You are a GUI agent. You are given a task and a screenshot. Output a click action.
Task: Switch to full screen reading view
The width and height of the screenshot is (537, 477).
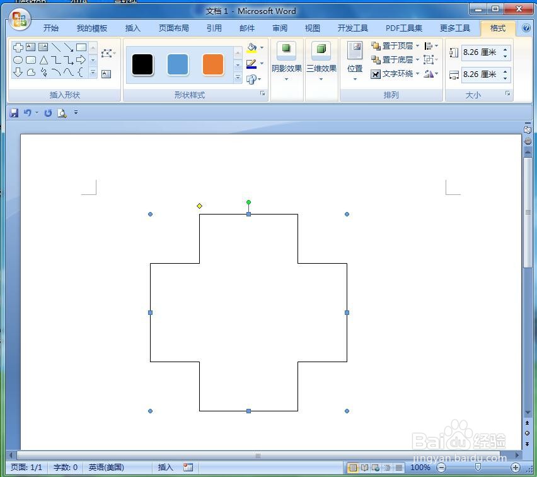(x=364, y=468)
